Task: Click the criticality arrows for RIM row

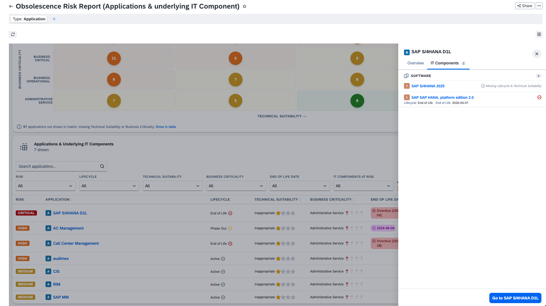Action: (x=354, y=284)
